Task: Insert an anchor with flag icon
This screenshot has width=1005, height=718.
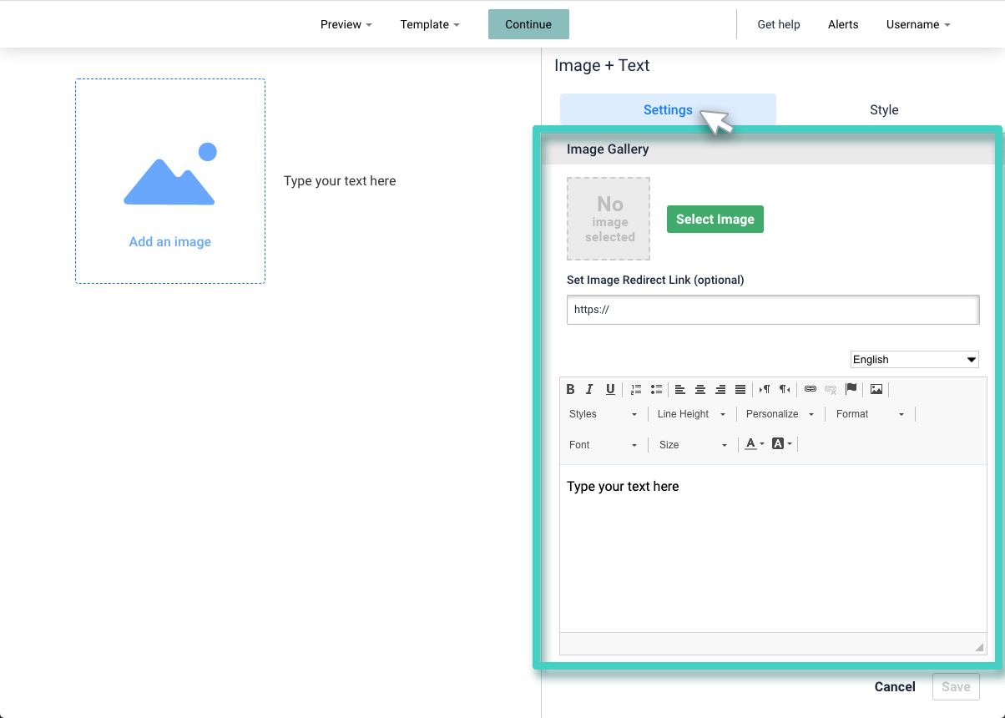Action: [851, 389]
